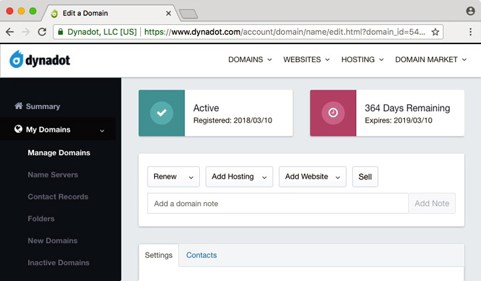Click the Add Note button
The width and height of the screenshot is (481, 281).
(432, 203)
